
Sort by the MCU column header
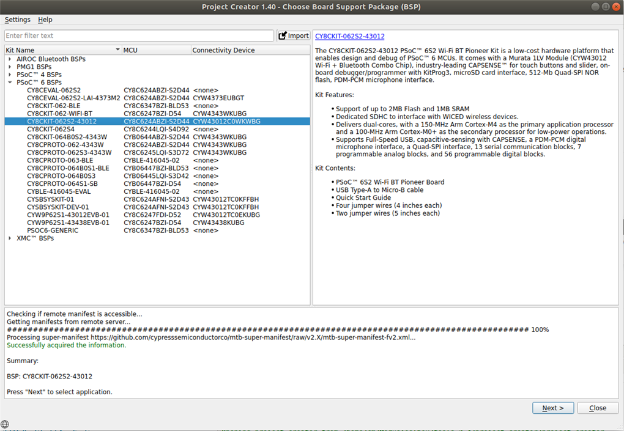157,50
